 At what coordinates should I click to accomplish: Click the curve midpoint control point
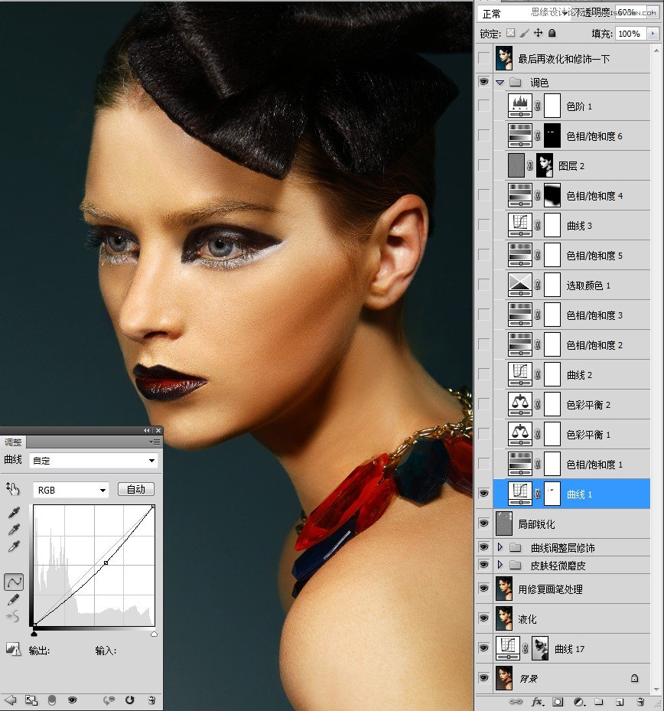106,563
